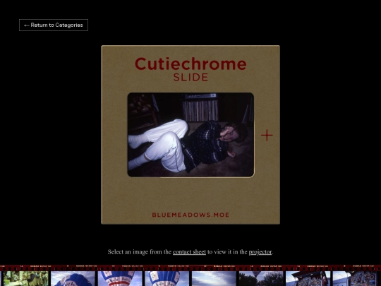Open the contact sheet link
Viewport: 381px width, 286px height.
[x=189, y=251]
